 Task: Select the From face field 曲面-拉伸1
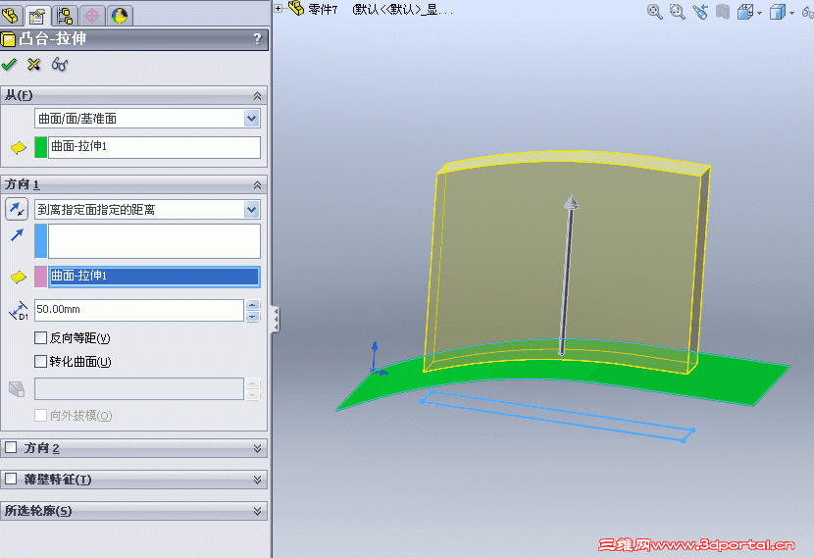click(154, 147)
